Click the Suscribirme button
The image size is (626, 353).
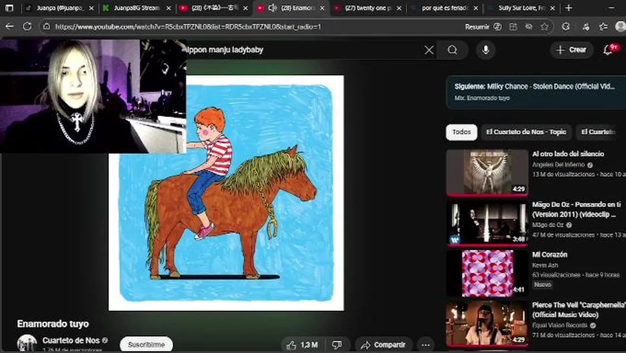[x=146, y=345]
